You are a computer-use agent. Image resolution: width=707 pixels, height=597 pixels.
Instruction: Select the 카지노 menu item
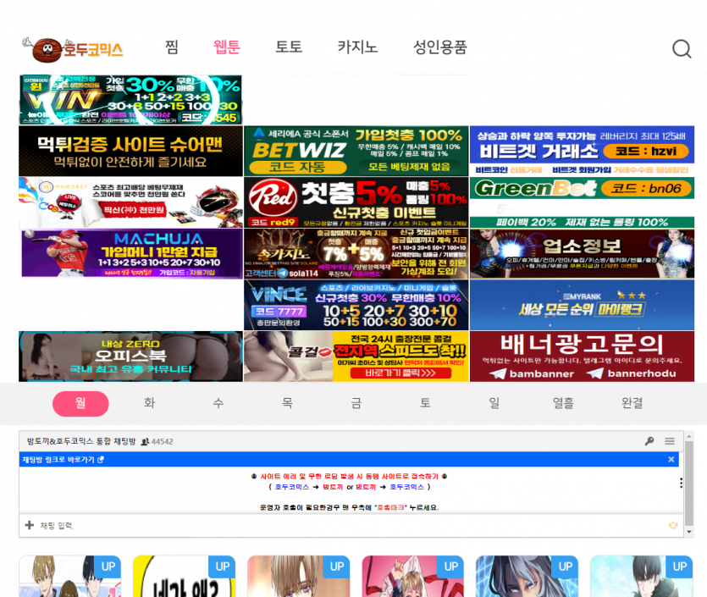click(x=356, y=48)
